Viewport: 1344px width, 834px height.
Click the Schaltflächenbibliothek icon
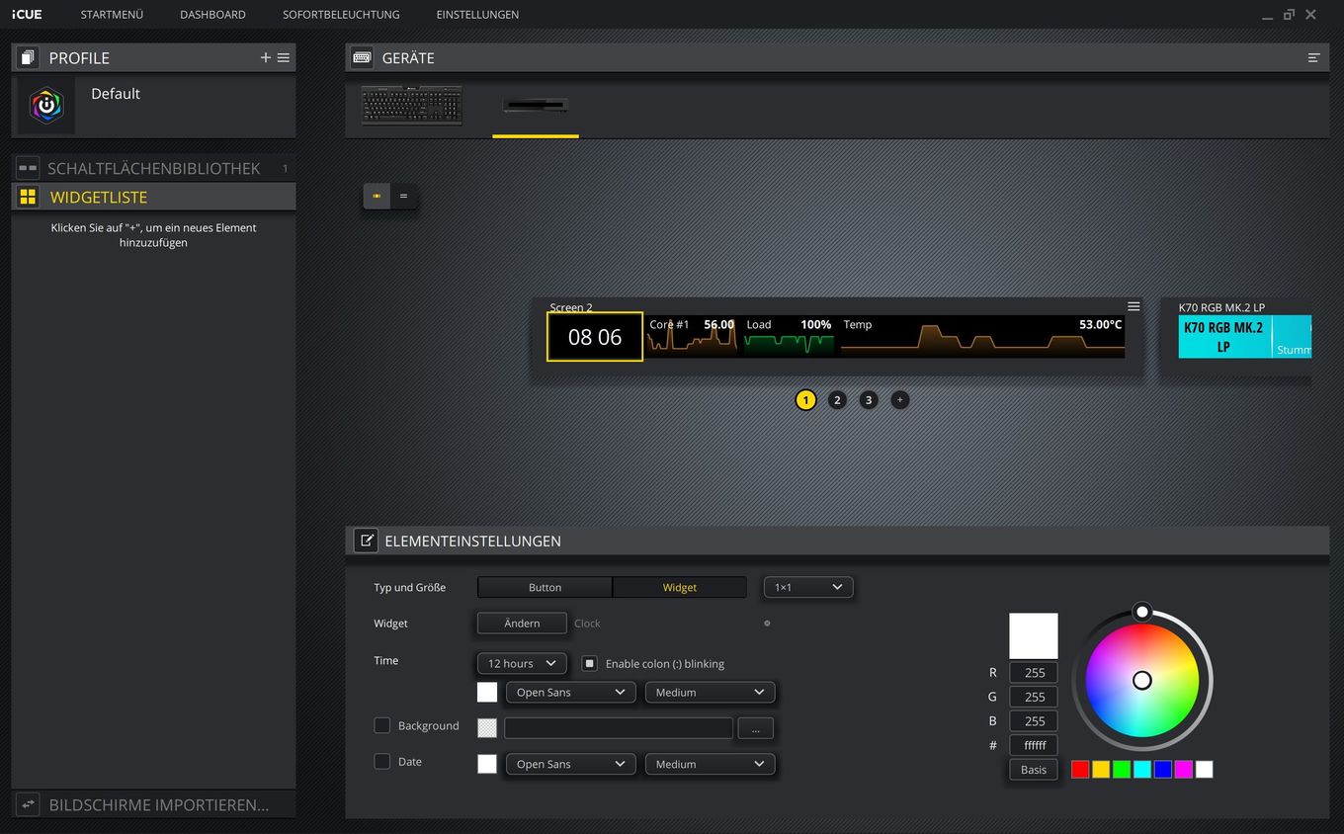pyautogui.click(x=28, y=168)
